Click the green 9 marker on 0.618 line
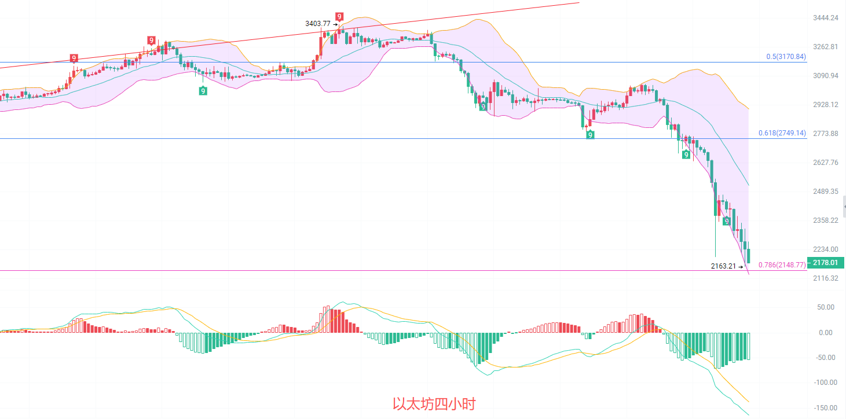846x419 pixels. coord(589,135)
